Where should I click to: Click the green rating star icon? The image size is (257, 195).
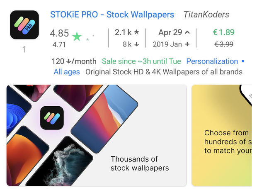[77, 37]
